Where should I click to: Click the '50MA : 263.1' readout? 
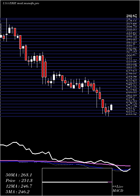click(x=19, y=175)
